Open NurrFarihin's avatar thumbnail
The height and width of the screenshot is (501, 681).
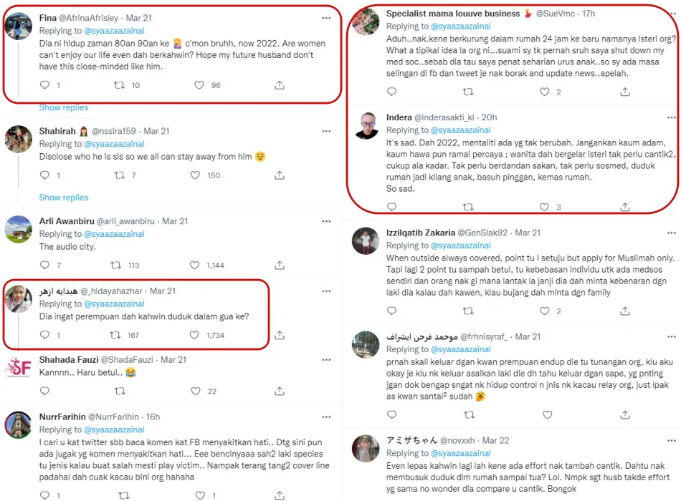click(x=18, y=425)
